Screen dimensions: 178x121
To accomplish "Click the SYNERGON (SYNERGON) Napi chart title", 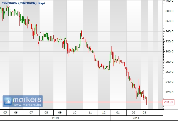I will point(23,3).
